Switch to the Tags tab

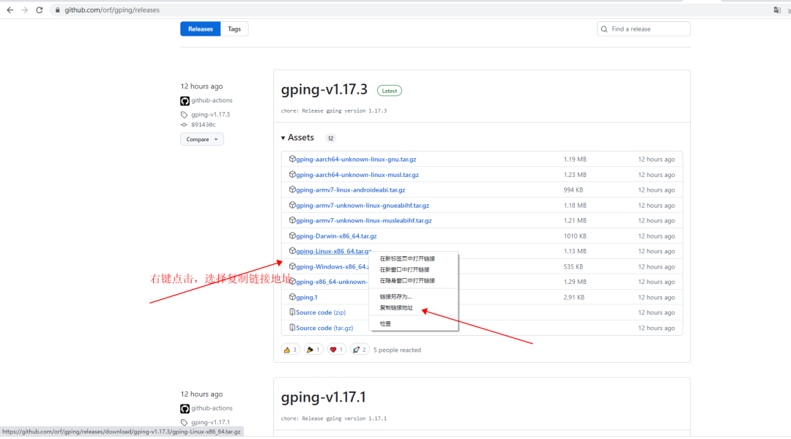[234, 29]
